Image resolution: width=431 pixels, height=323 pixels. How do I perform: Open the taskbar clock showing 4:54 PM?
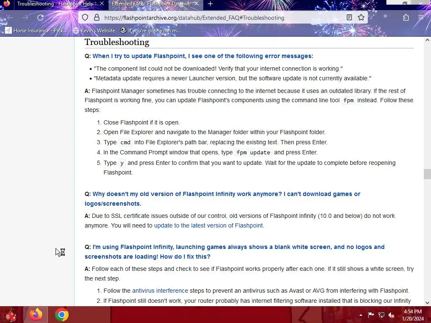[413, 315]
